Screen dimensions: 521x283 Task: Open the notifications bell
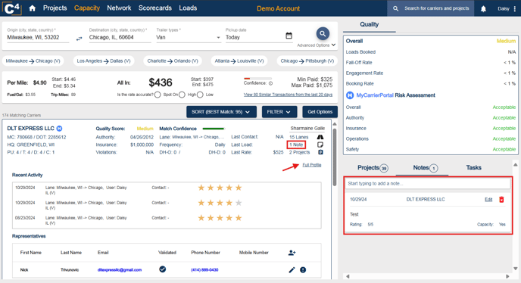coord(483,9)
